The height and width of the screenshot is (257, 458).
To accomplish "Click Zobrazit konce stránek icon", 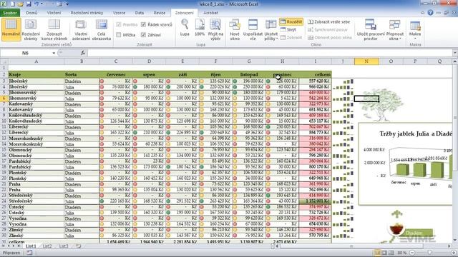I will pos(54,29).
